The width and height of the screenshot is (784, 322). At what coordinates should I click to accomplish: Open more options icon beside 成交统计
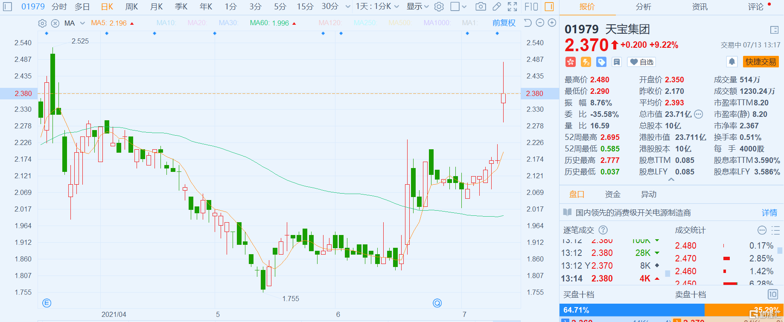[x=762, y=230]
